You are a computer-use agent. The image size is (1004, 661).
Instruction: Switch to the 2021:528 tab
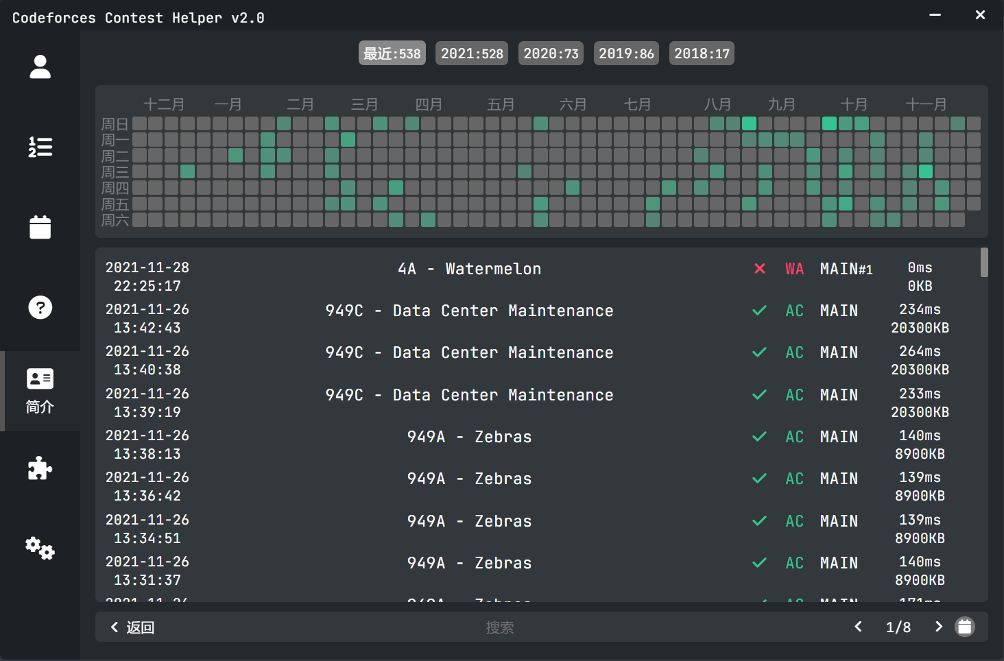[471, 53]
